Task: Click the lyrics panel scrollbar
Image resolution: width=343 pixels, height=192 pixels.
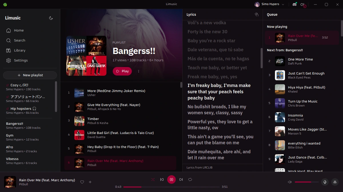Action: (x=261, y=58)
